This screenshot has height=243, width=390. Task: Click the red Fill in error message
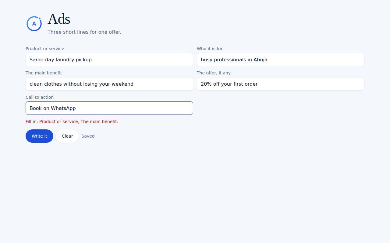72,122
